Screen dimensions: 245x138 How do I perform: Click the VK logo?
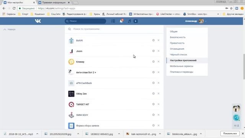[x=38, y=21]
